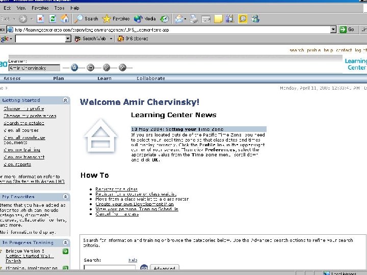
Task: Click the browser Refresh icon
Action: pos(53,19)
